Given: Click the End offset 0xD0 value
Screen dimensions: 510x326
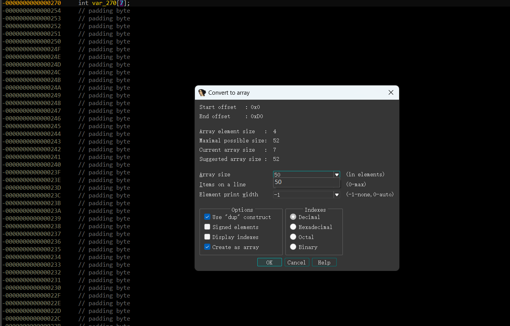Looking at the screenshot, I should click(x=257, y=117).
